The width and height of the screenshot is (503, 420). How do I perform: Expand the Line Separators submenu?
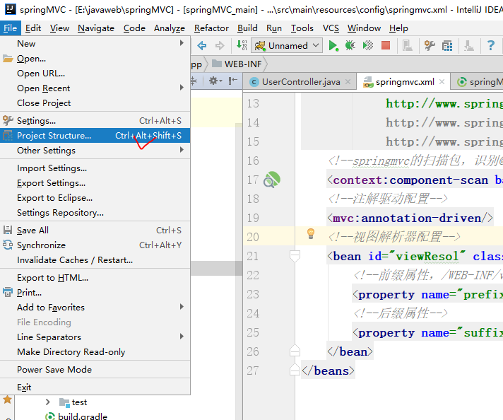[95, 337]
